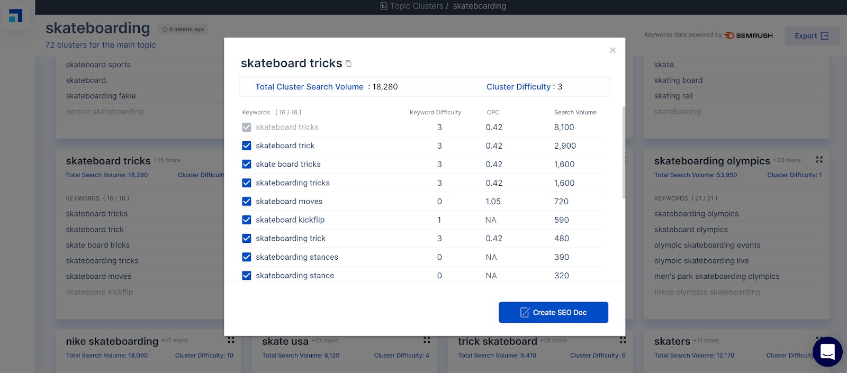Uncheck the skateboarding stances keyword

pyautogui.click(x=247, y=257)
